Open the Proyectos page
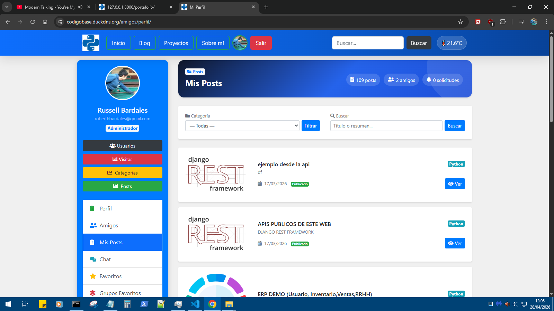Image resolution: width=554 pixels, height=311 pixels. (176, 43)
